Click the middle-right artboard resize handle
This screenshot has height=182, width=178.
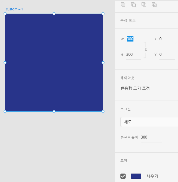103,63
